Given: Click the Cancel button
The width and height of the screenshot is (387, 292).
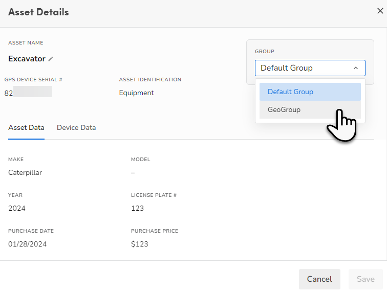Looking at the screenshot, I should (x=319, y=279).
